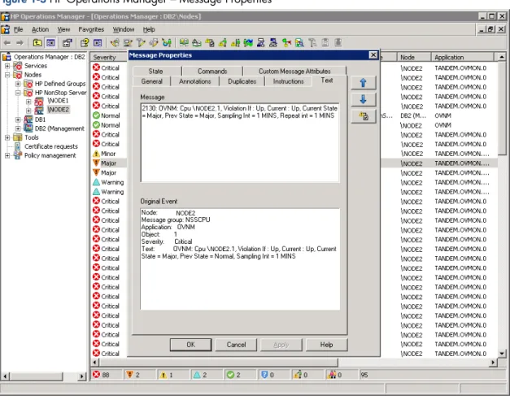The width and height of the screenshot is (510, 400).
Task: Click the magnifier over chart toolbar icon
Action: (299, 42)
